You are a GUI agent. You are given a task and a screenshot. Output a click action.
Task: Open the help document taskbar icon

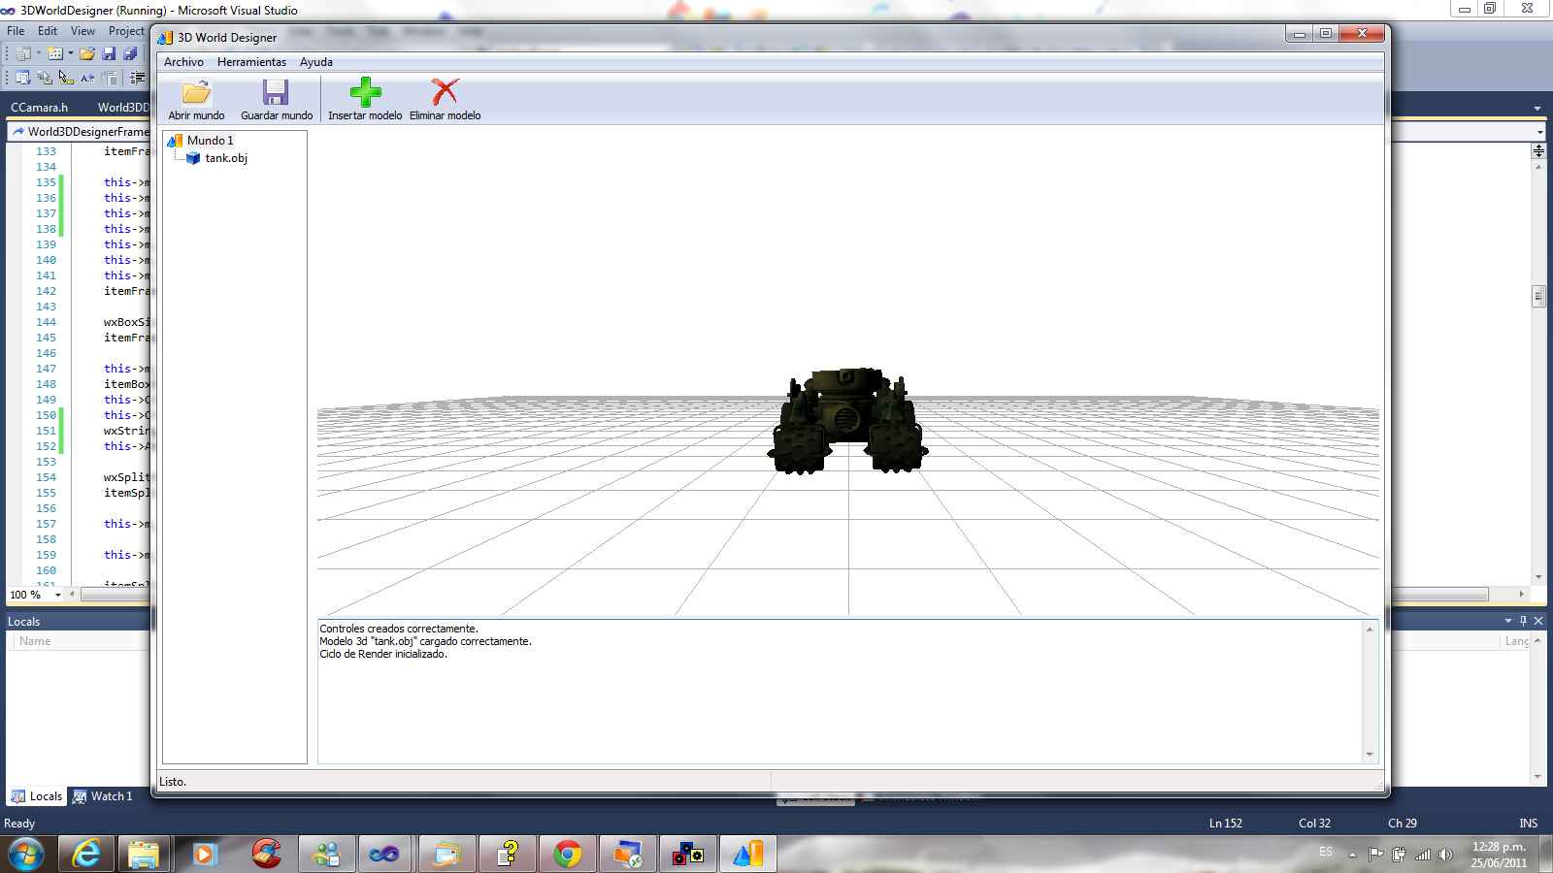pyautogui.click(x=507, y=855)
